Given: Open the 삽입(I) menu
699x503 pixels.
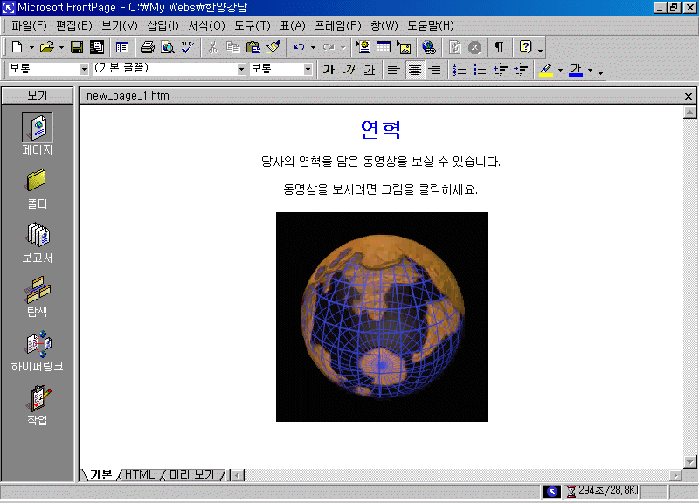Looking at the screenshot, I should pyautogui.click(x=163, y=26).
